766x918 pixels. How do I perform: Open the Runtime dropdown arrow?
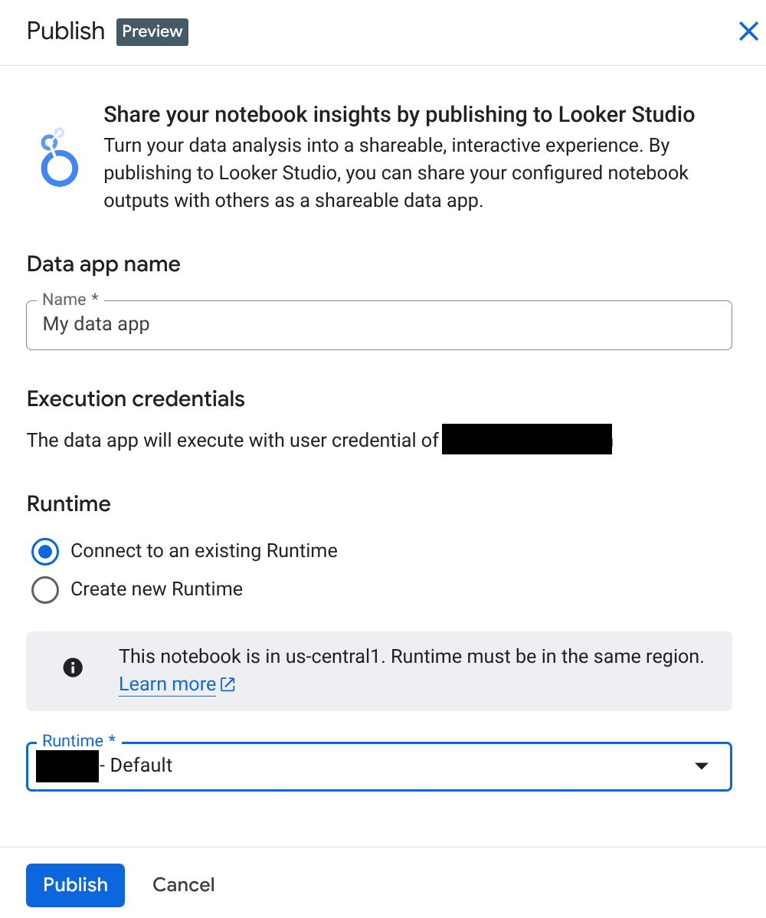701,766
